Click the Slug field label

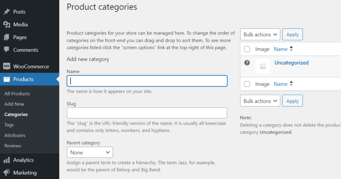coord(71,104)
